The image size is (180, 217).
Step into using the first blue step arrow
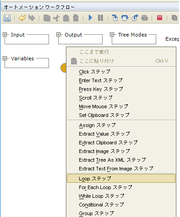pos(115,18)
